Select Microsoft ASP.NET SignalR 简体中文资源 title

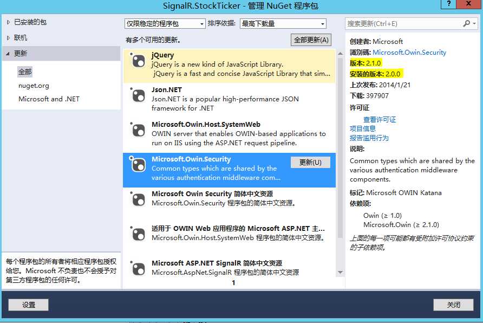217,263
